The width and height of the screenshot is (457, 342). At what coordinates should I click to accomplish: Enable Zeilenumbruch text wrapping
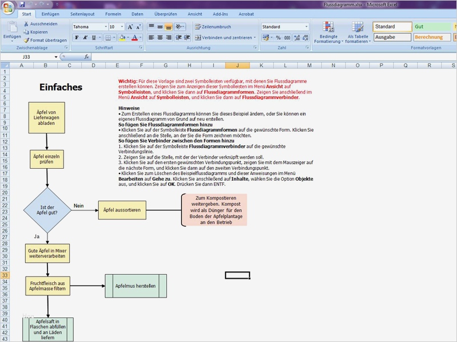[x=214, y=27]
